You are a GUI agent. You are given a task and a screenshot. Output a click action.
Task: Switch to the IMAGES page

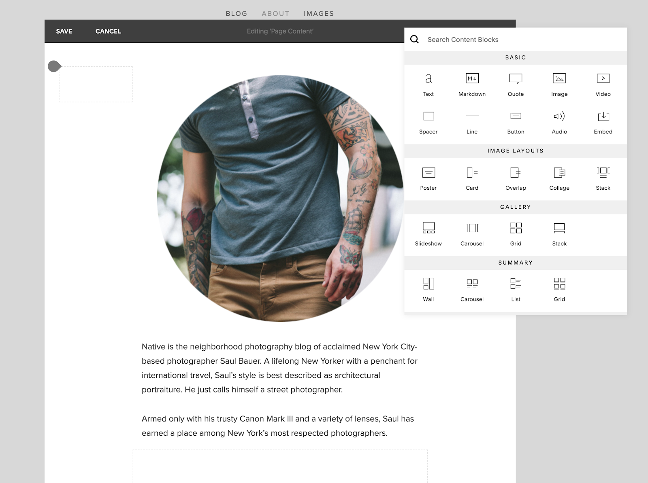click(318, 13)
